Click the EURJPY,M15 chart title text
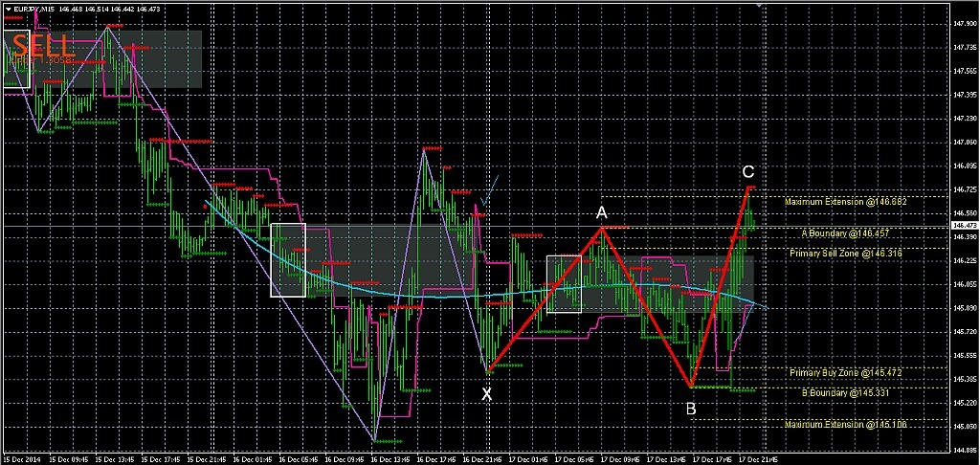The height and width of the screenshot is (465, 980). [x=33, y=9]
